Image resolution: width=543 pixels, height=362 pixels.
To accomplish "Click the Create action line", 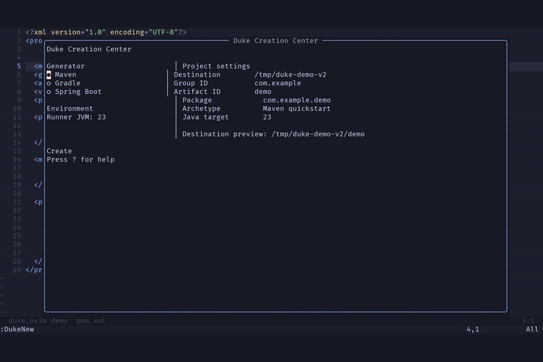I will tap(59, 151).
